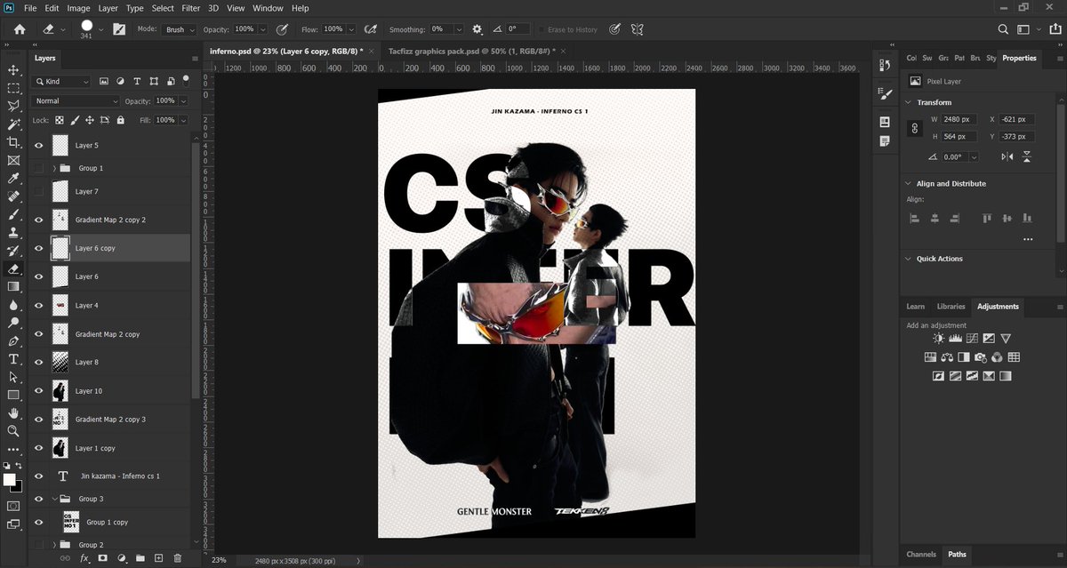Hide Layer 10 visibility eye
The image size is (1067, 568).
coord(38,391)
